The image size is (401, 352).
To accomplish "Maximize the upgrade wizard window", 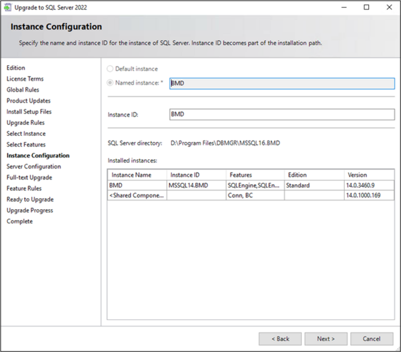I will (x=367, y=7).
